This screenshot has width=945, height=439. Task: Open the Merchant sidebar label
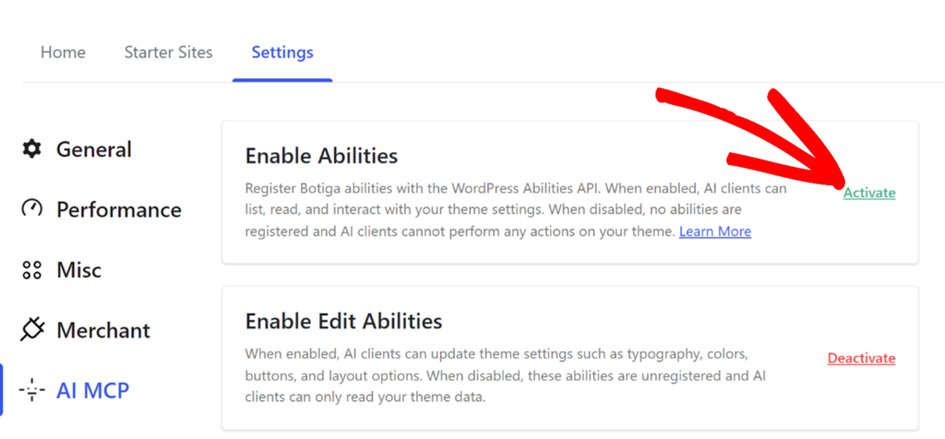(x=103, y=330)
